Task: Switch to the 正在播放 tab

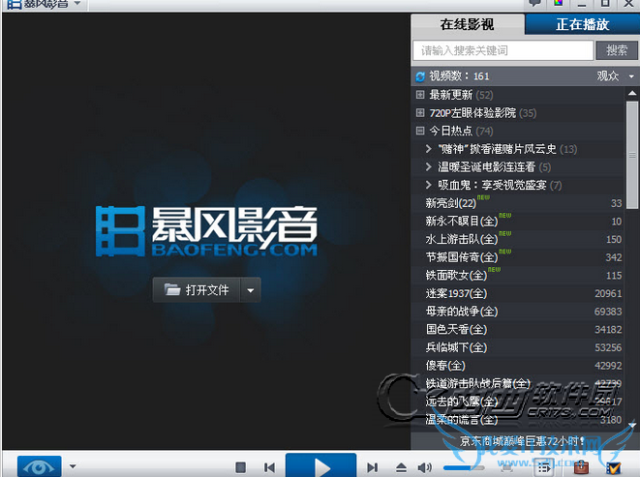Action: click(x=583, y=24)
